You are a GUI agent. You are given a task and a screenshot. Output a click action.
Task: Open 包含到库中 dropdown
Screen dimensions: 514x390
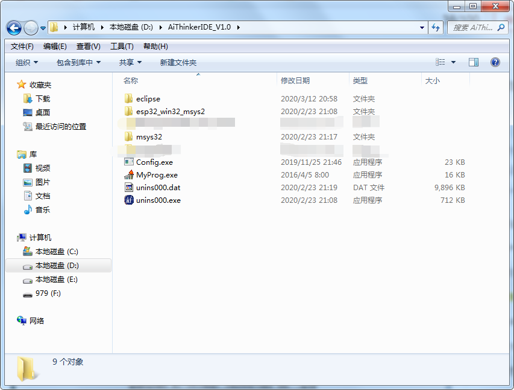pos(78,62)
